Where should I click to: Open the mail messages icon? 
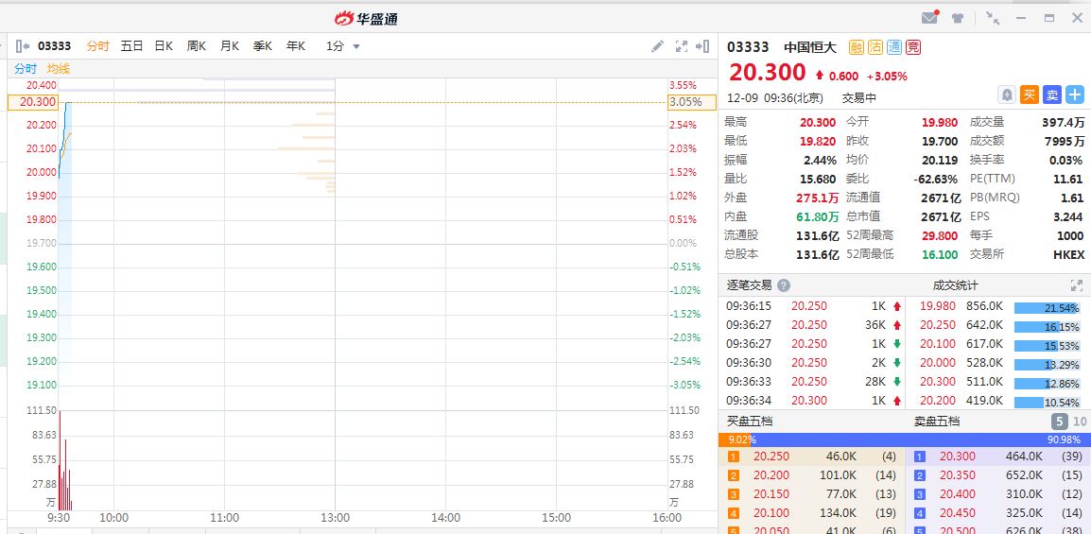(x=929, y=18)
